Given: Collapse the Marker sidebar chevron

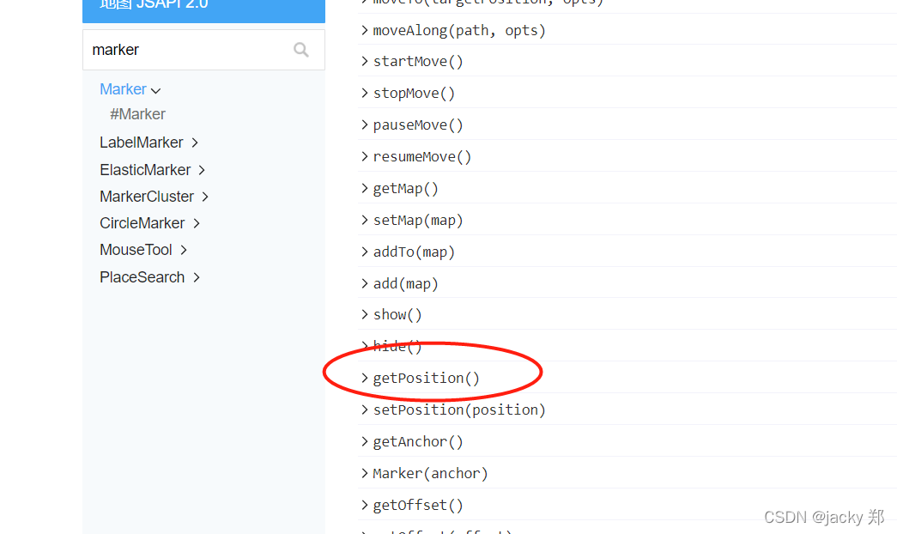Looking at the screenshot, I should [x=155, y=90].
